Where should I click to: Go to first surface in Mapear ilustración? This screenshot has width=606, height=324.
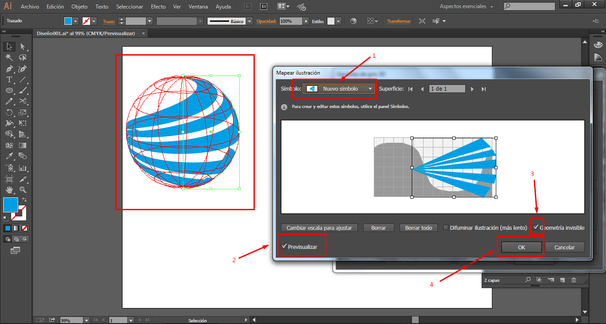point(411,89)
